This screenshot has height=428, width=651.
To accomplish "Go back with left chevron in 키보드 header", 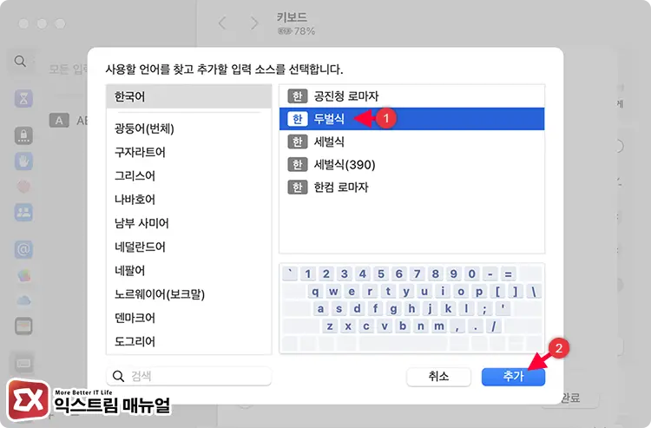I will pos(222,23).
